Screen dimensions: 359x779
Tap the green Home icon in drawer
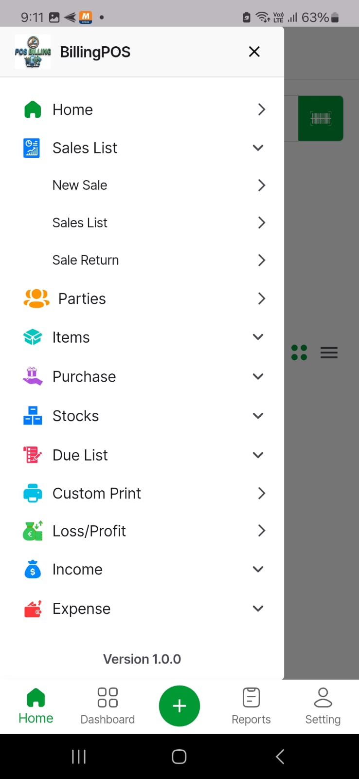tap(33, 110)
